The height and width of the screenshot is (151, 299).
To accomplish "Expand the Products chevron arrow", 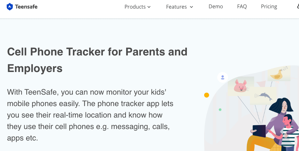I will click(149, 7).
